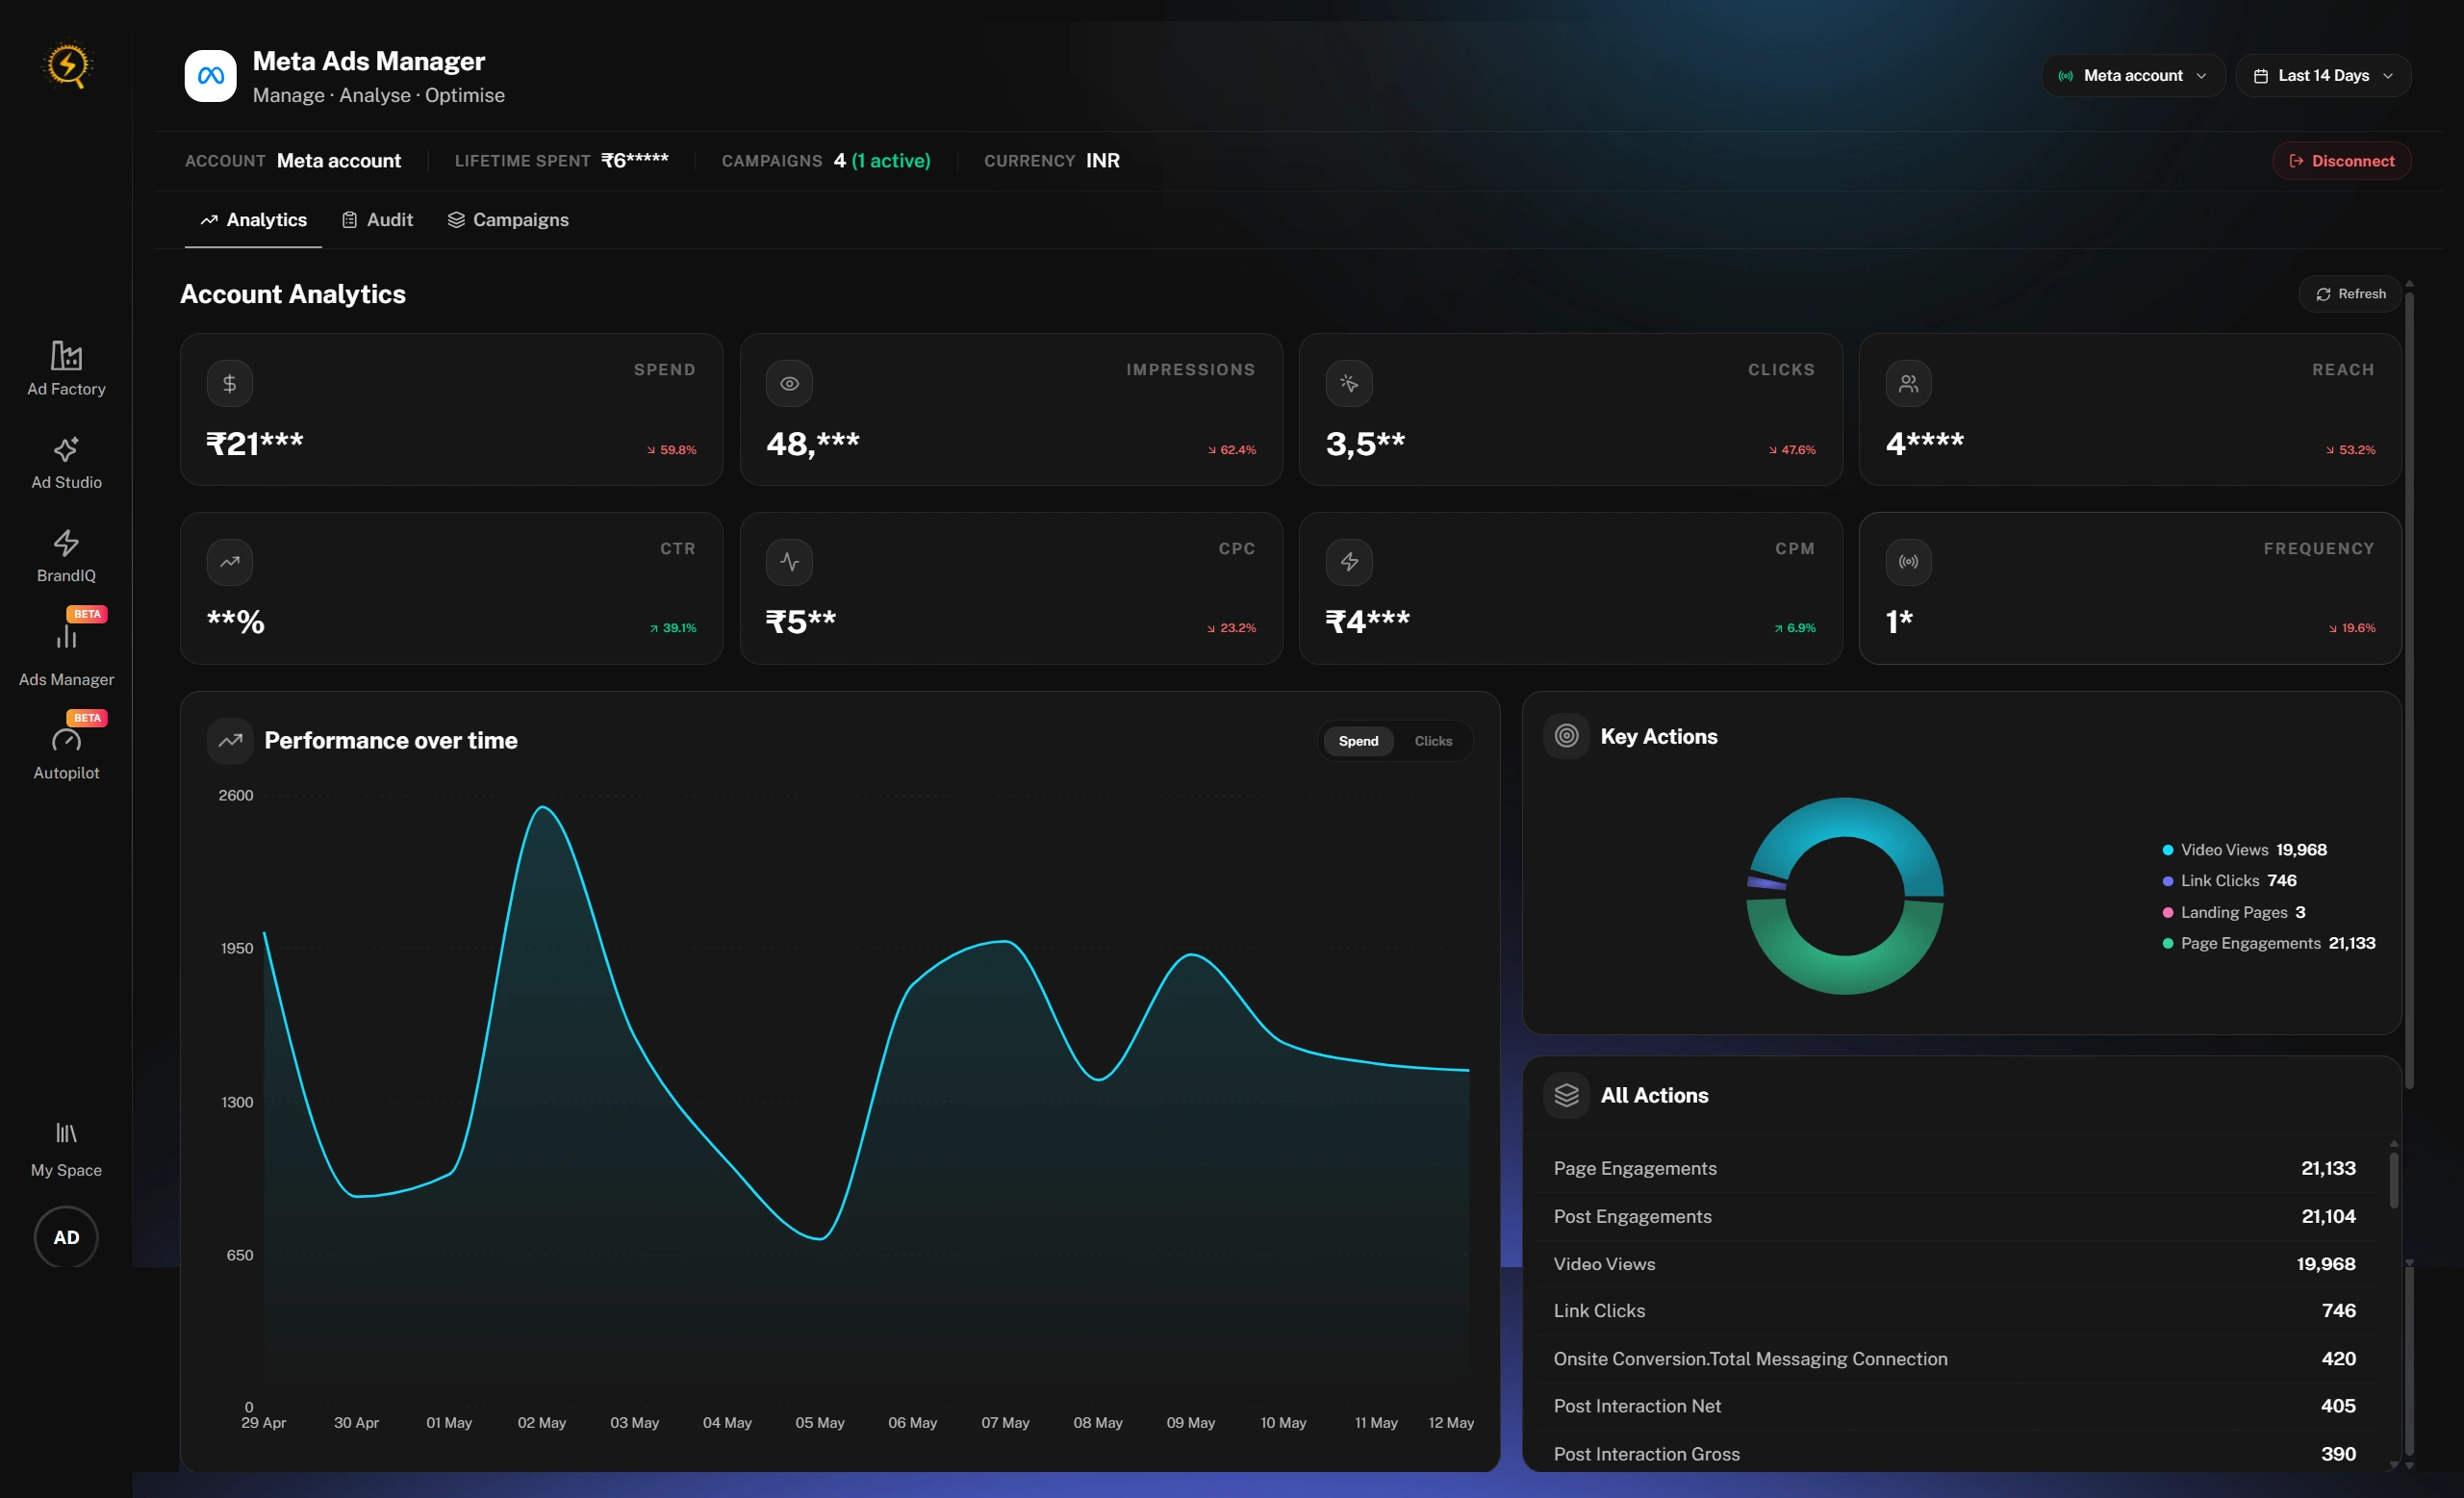2464x1498 pixels.
Task: Open the Meta account dropdown
Action: click(x=2133, y=76)
